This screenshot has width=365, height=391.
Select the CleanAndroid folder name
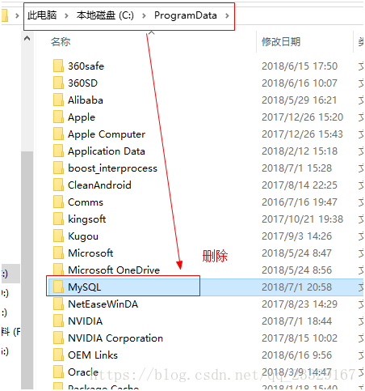click(99, 185)
